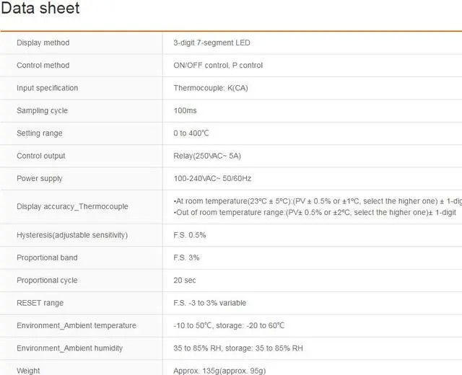Click ON/OFF control, P control text

click(x=218, y=66)
